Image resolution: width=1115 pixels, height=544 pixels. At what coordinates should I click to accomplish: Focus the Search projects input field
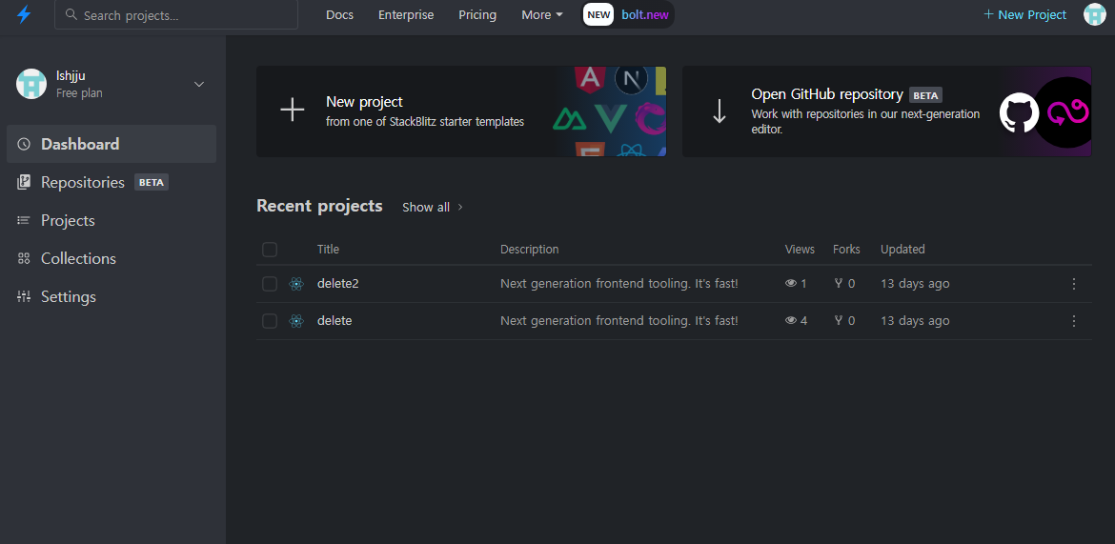175,15
